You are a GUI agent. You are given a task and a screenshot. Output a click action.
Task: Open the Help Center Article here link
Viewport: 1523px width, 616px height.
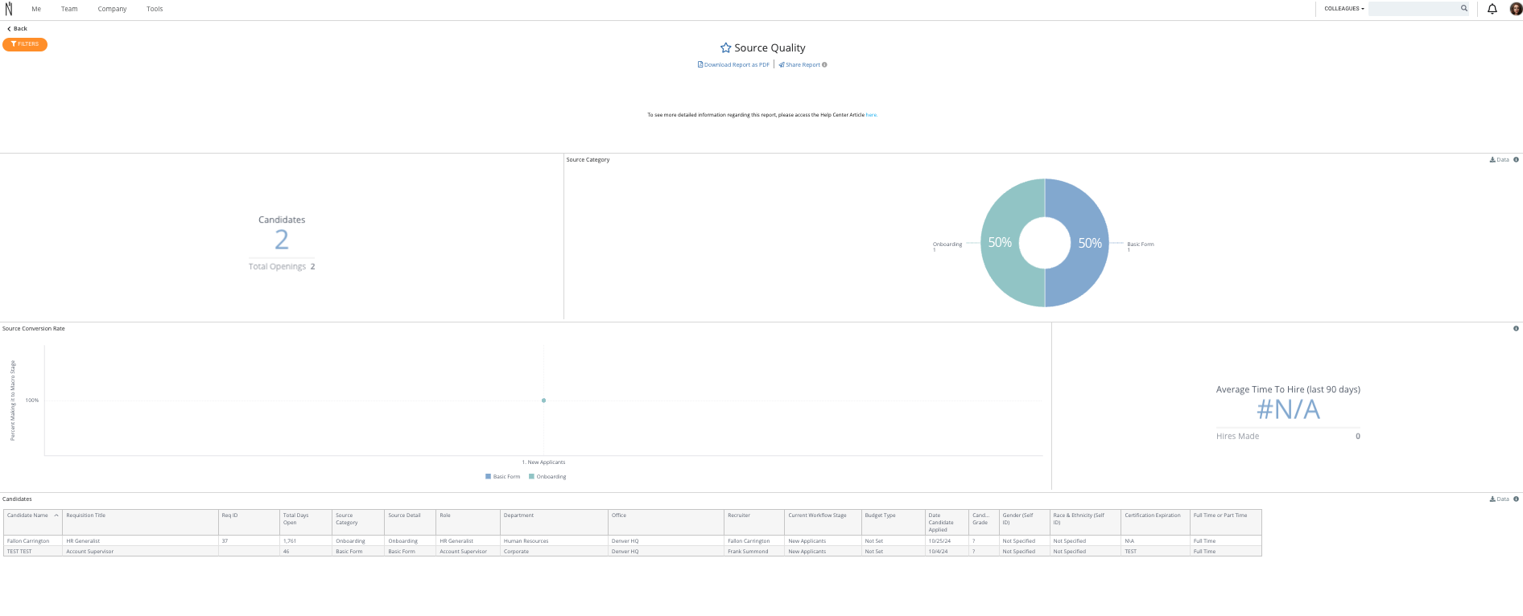coord(871,115)
